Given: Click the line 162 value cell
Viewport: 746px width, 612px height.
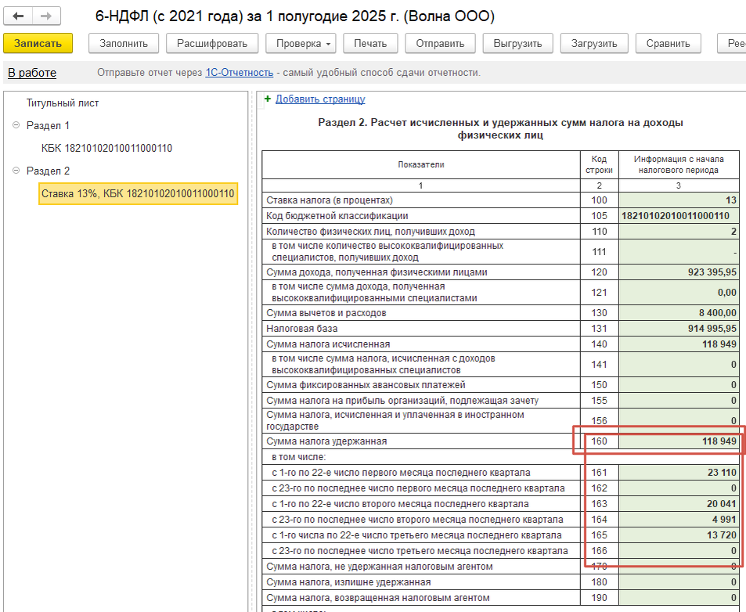Looking at the screenshot, I should pyautogui.click(x=679, y=488).
